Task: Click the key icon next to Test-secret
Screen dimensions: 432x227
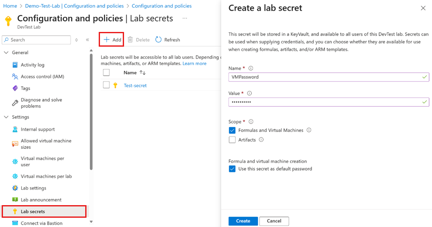Action: point(116,85)
